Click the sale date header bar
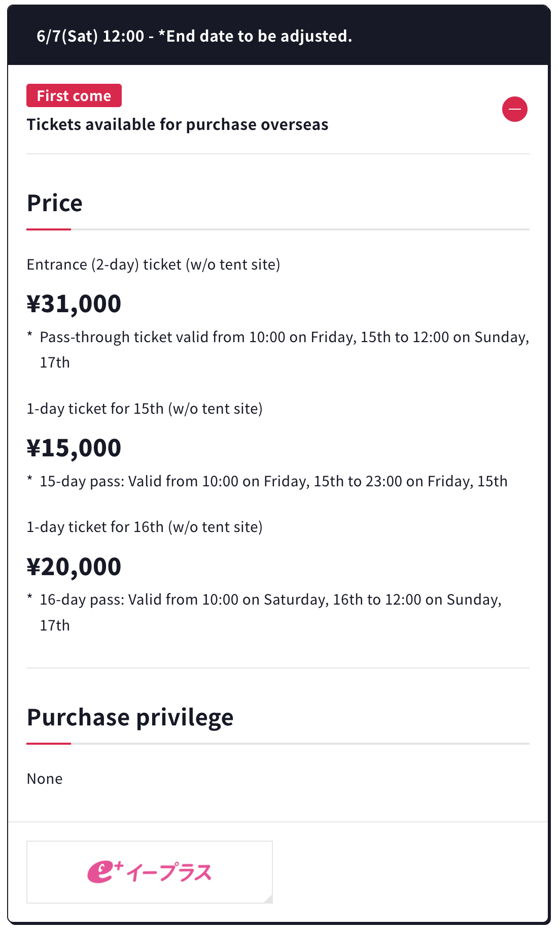 278,36
